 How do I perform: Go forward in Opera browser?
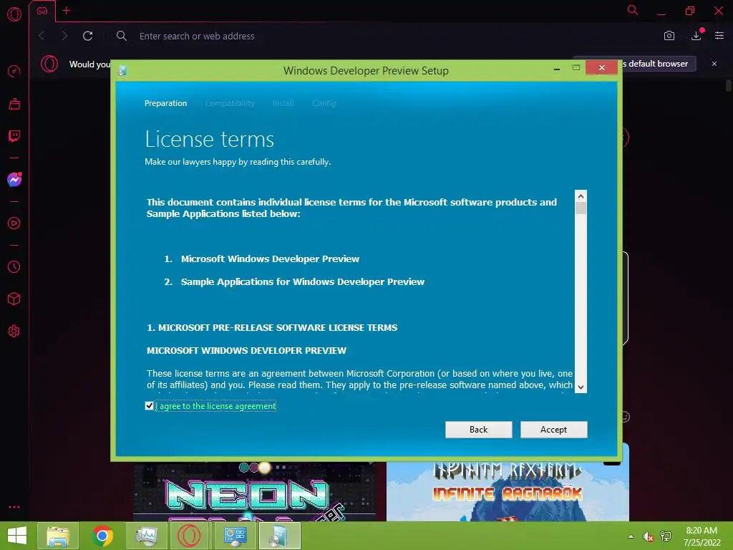coord(64,36)
